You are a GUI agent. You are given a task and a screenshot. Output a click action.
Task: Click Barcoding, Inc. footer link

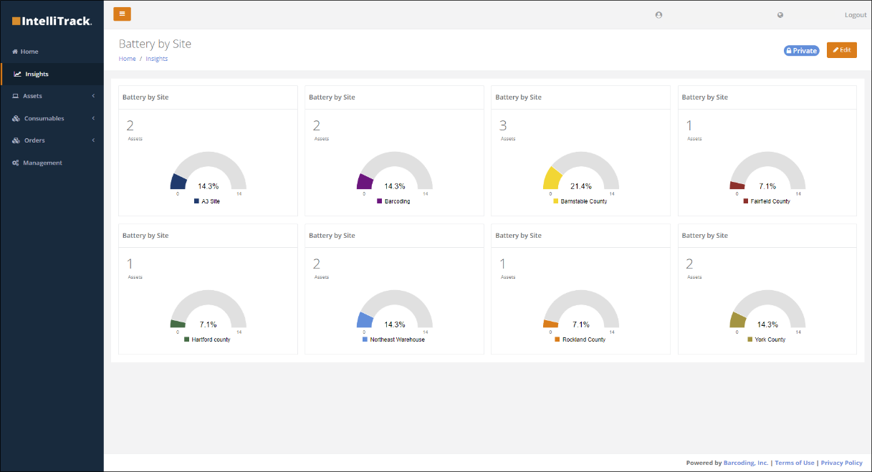[746, 463]
